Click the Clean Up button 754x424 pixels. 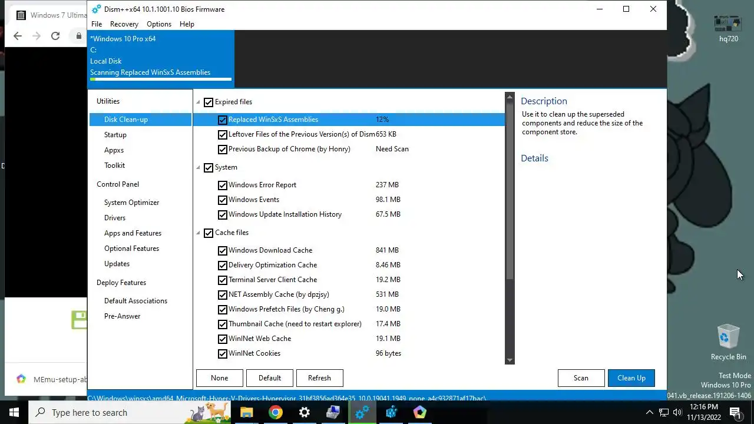(631, 378)
